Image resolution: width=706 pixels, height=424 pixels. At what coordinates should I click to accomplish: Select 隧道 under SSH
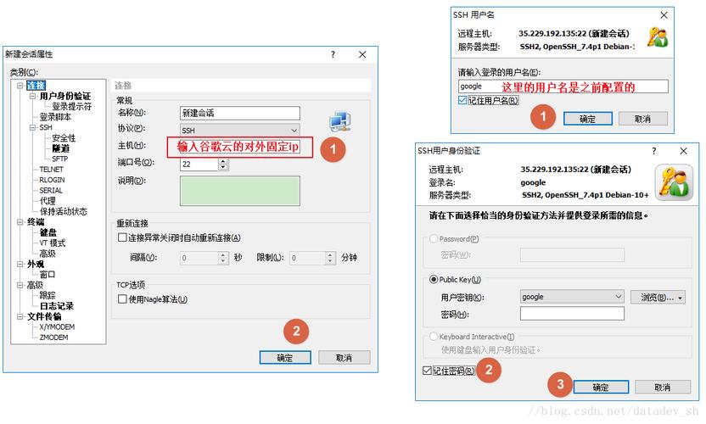tap(61, 148)
